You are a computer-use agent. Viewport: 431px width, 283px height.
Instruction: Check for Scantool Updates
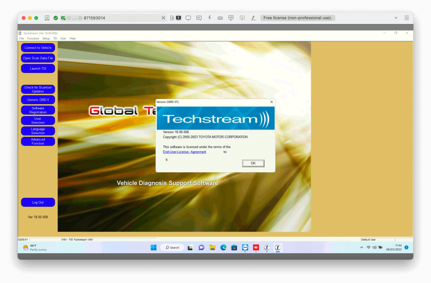coord(38,89)
